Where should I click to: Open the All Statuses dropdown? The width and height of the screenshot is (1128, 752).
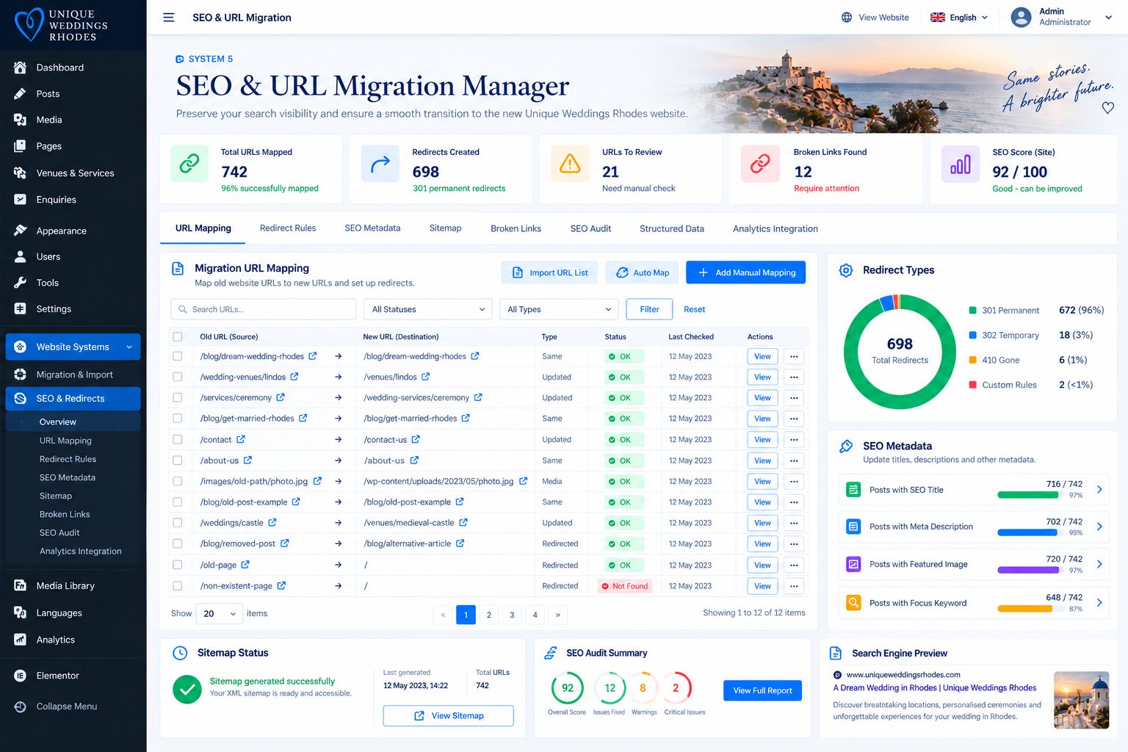pos(427,309)
